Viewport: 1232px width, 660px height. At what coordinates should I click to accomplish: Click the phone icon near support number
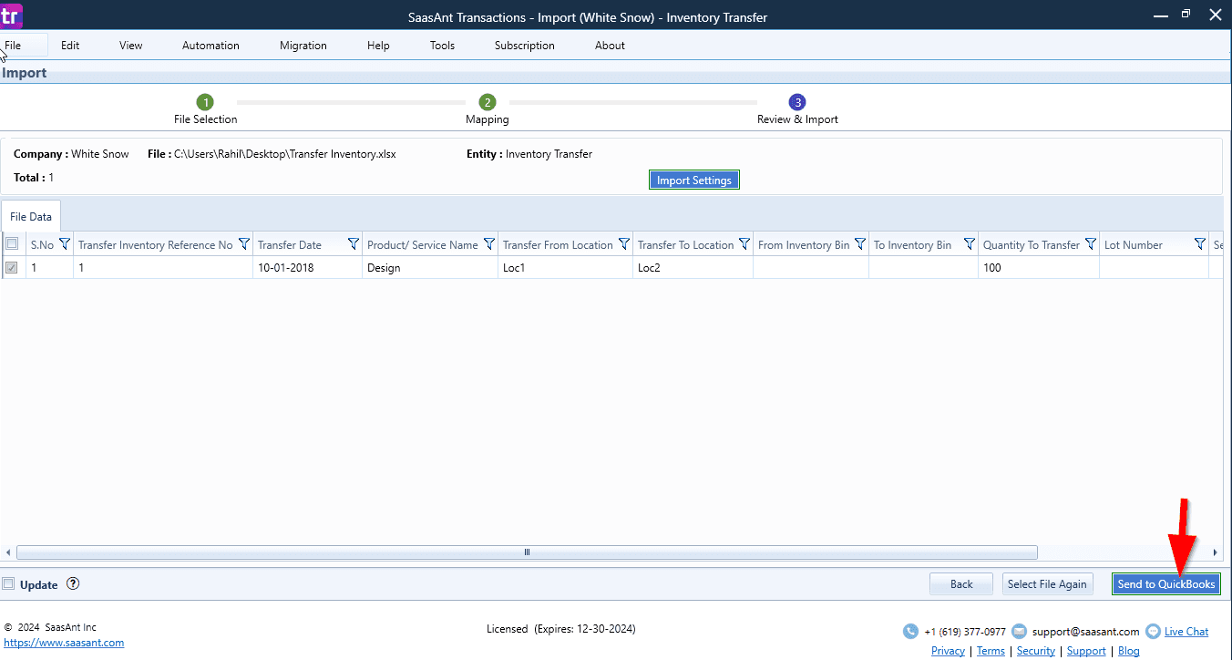(x=910, y=631)
